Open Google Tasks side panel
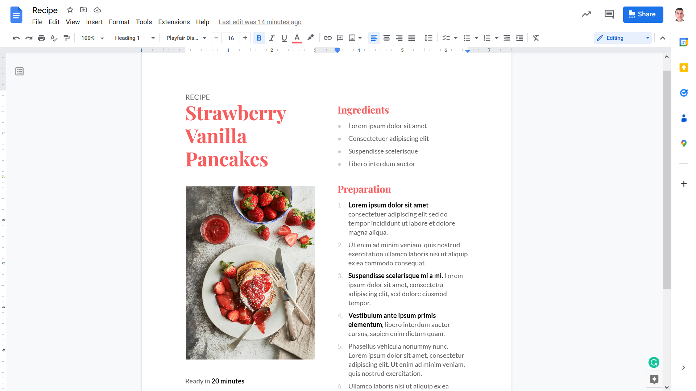The width and height of the screenshot is (696, 391). [684, 93]
